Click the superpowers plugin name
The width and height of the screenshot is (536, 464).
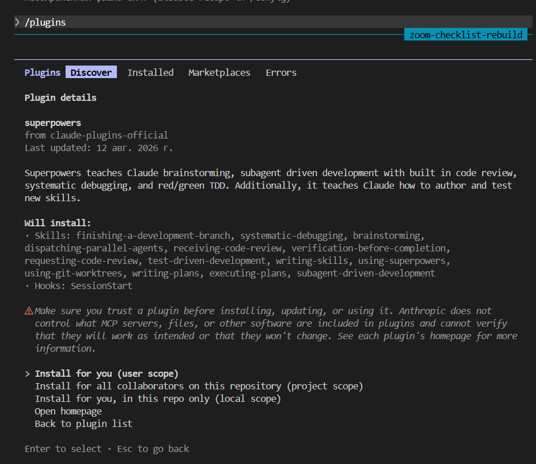point(52,123)
